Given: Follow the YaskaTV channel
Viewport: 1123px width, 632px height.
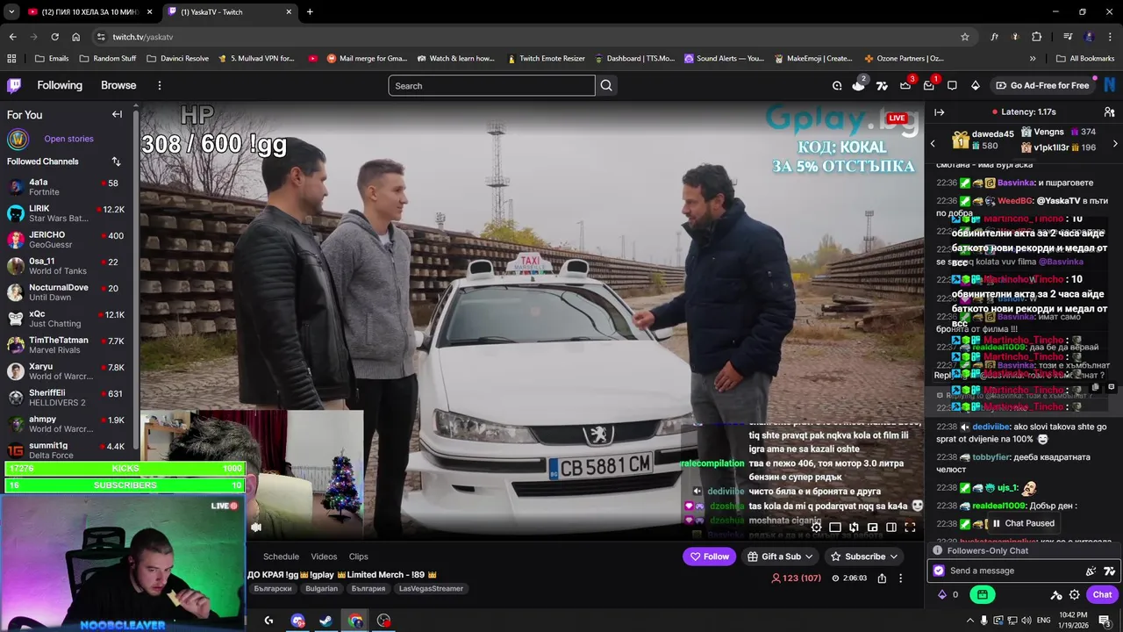Looking at the screenshot, I should pyautogui.click(x=709, y=557).
